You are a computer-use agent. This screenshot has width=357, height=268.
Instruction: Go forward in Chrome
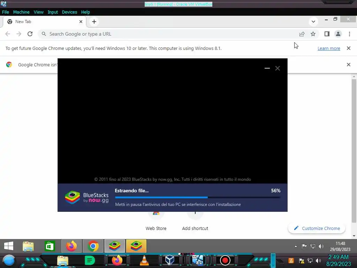pyautogui.click(x=19, y=34)
